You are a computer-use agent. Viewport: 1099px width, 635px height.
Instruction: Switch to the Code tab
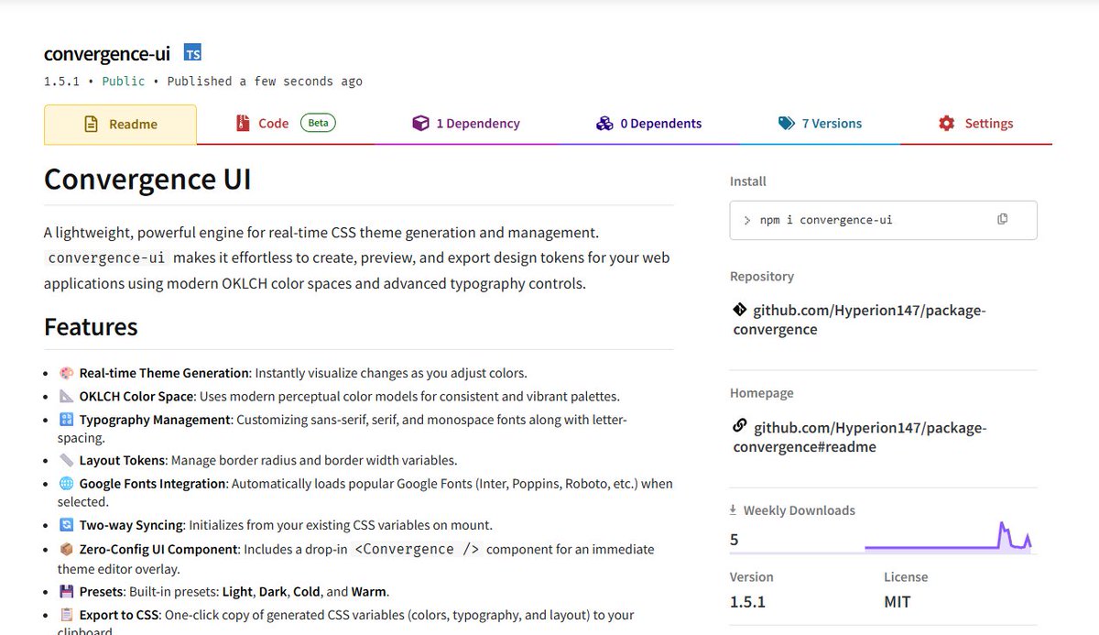[x=286, y=124]
